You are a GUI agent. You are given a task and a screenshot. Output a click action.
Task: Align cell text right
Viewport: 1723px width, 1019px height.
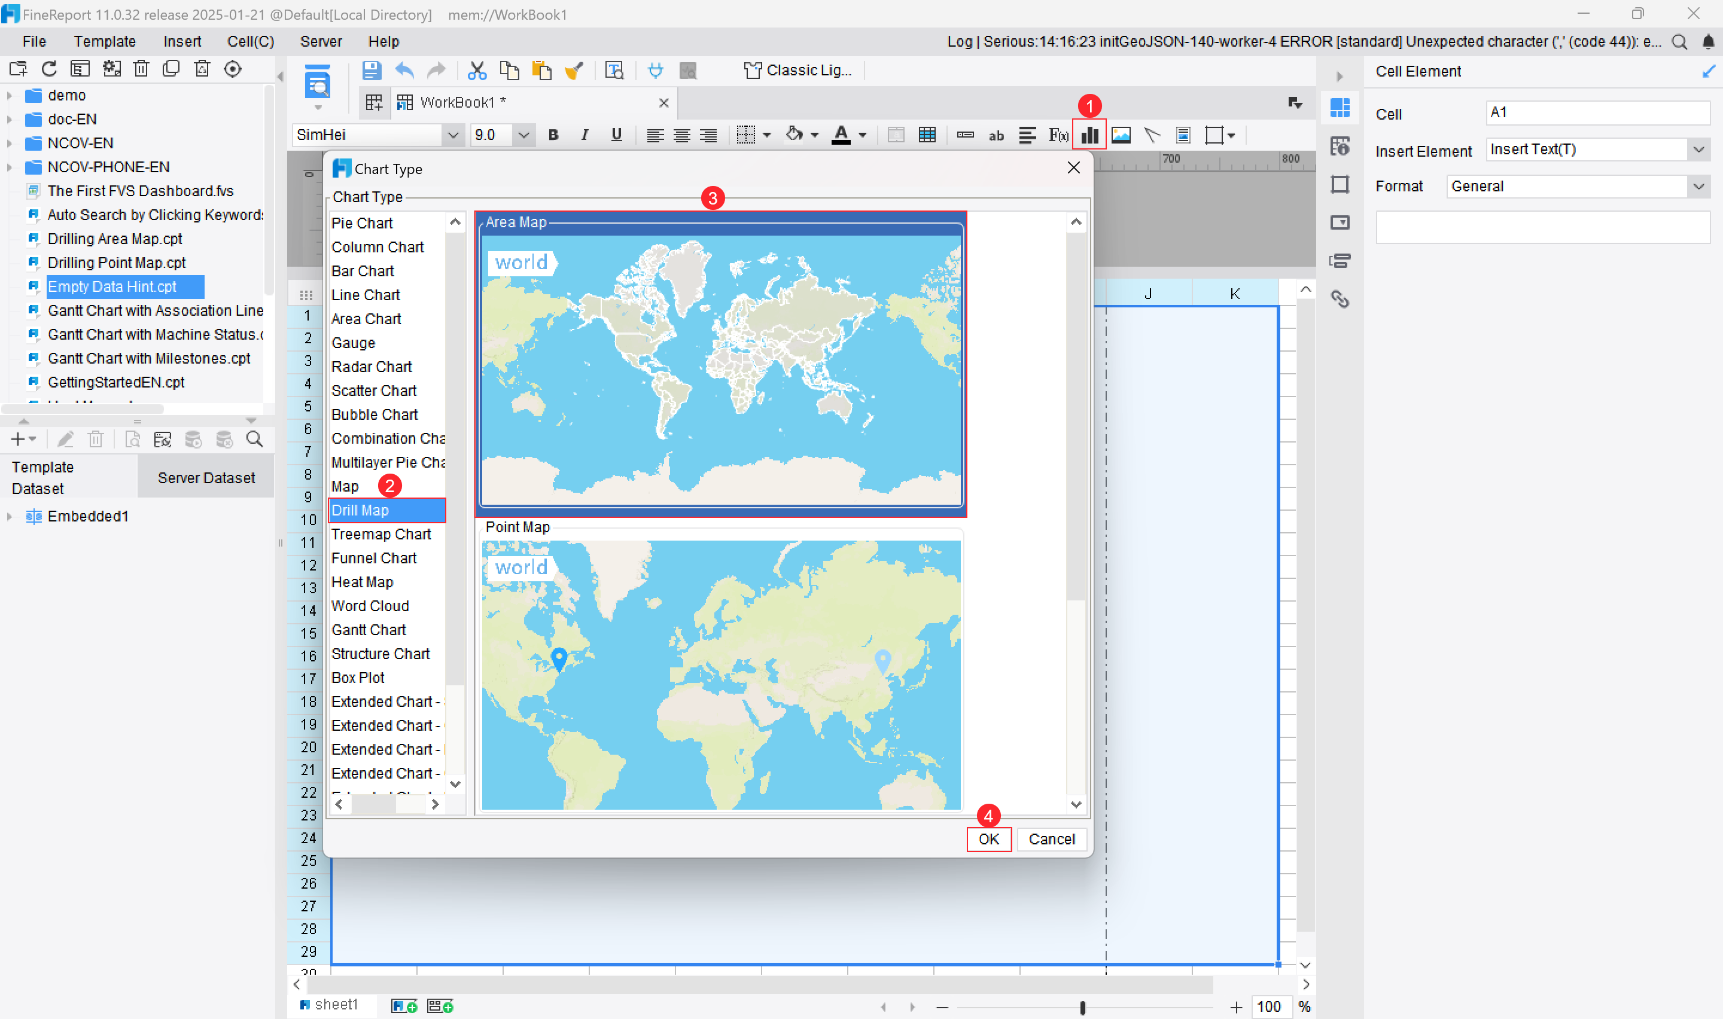pyautogui.click(x=708, y=135)
